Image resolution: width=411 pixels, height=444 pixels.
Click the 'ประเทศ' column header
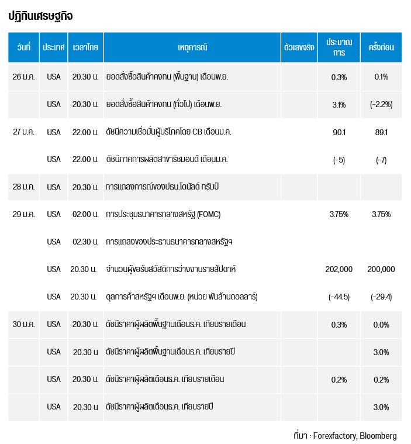[53, 47]
